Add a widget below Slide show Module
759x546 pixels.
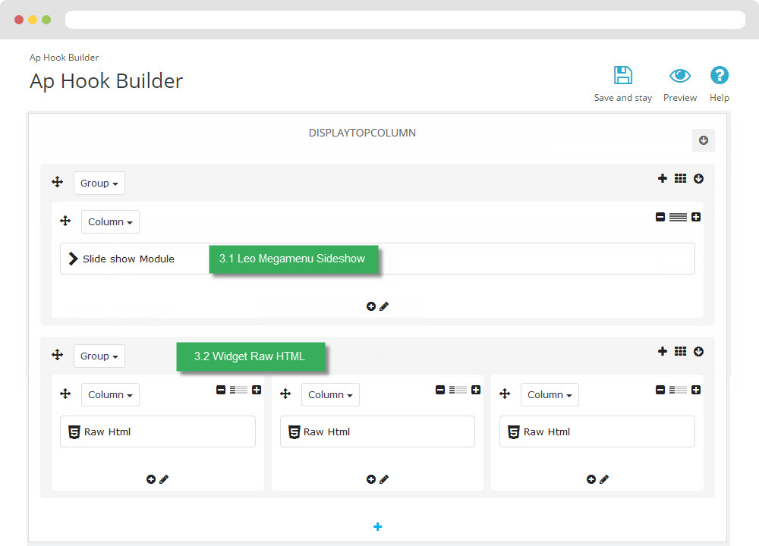tap(371, 306)
